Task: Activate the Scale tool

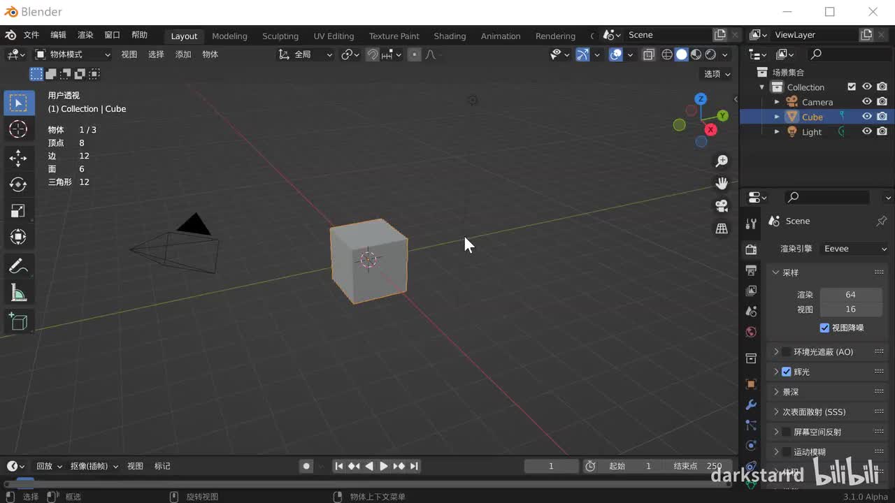Action: click(x=18, y=211)
